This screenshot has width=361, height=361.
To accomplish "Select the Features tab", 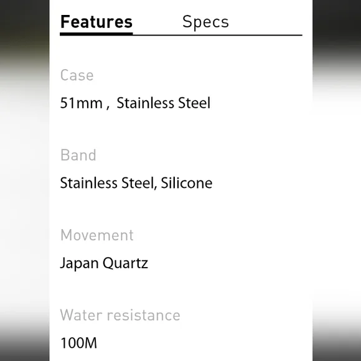I will (96, 22).
